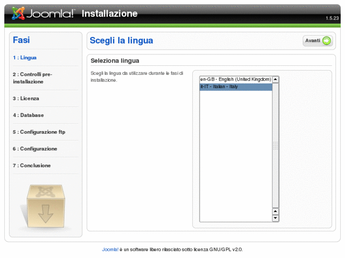Select step 5 : Configurazione ftp
This screenshot has height=258, width=345.
39,132
